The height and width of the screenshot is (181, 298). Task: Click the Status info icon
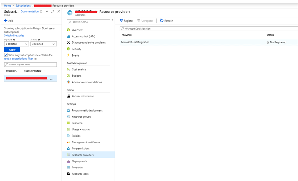[x=39, y=39]
